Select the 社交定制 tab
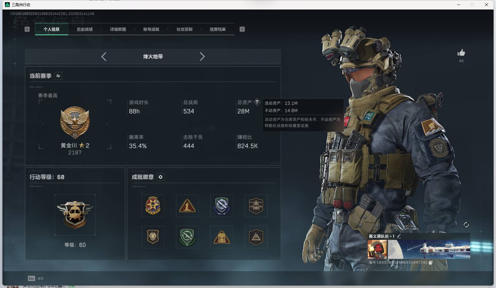Screen dimensions: 496x288 (x=184, y=29)
